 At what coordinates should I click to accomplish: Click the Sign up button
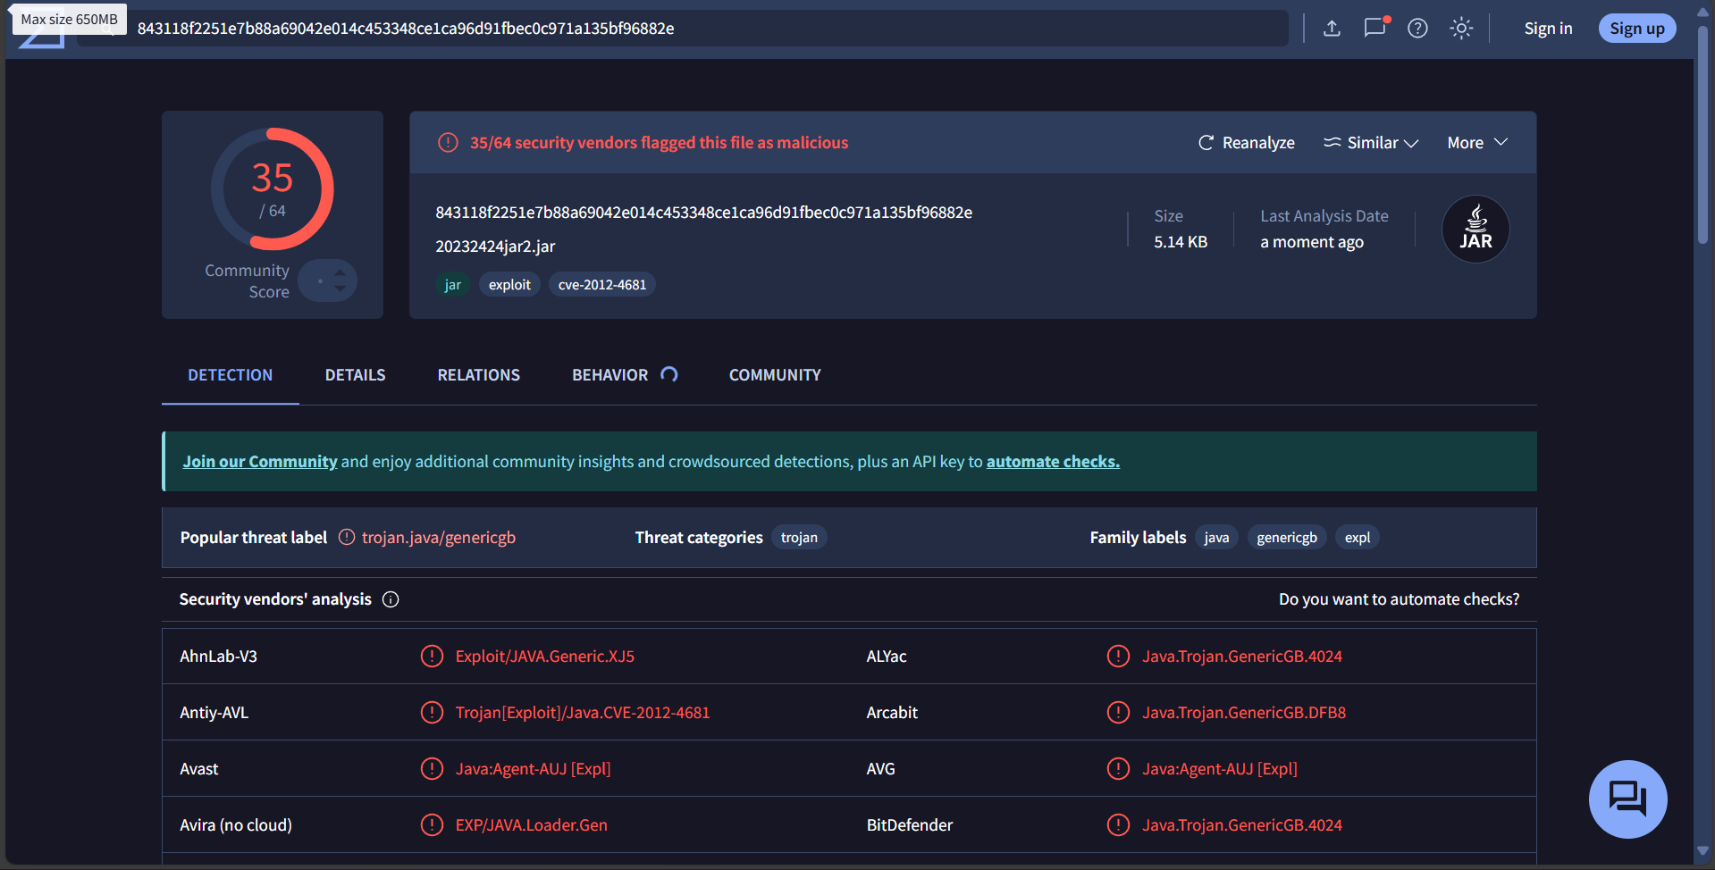click(1637, 29)
